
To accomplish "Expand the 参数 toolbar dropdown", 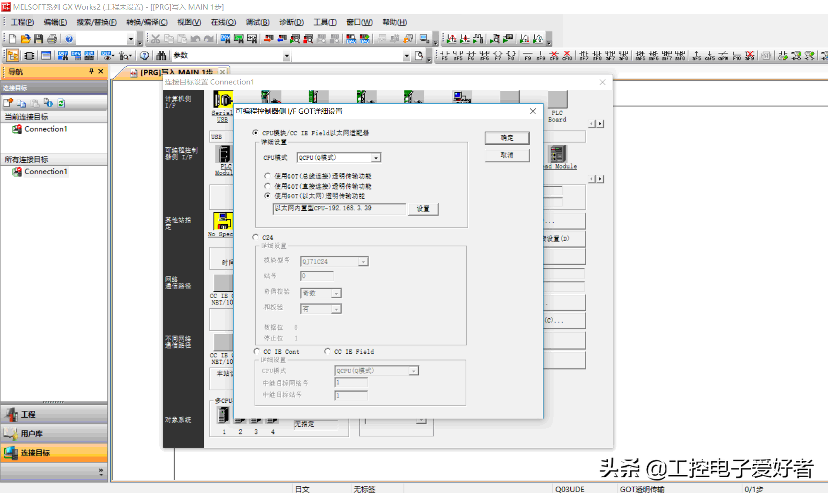I will click(x=286, y=56).
